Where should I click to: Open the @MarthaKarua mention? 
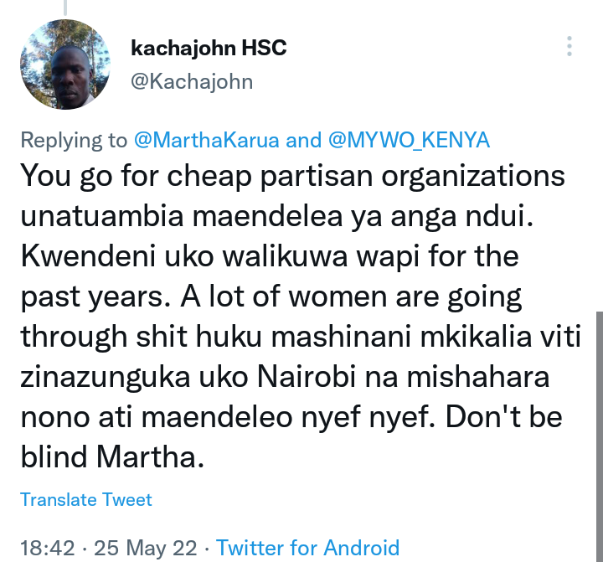click(x=207, y=140)
